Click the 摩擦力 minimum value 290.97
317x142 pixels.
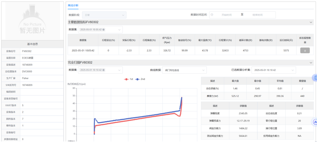(x=258, y=96)
